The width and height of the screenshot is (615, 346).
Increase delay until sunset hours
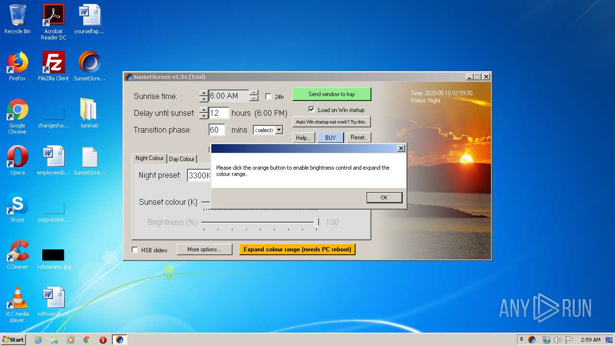(x=204, y=111)
